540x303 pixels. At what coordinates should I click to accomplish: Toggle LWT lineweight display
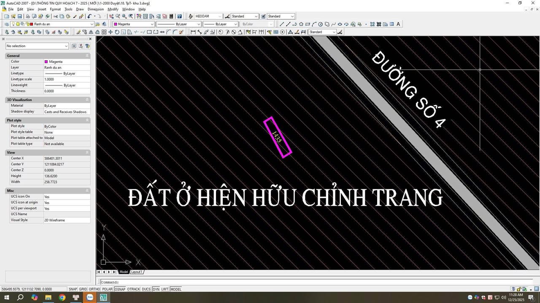click(x=164, y=289)
